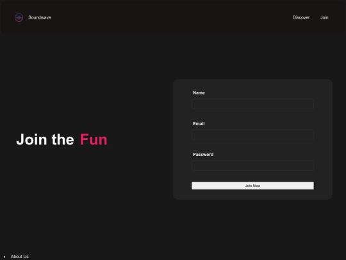Open the Discover nav link
The height and width of the screenshot is (260, 346).
tap(301, 17)
